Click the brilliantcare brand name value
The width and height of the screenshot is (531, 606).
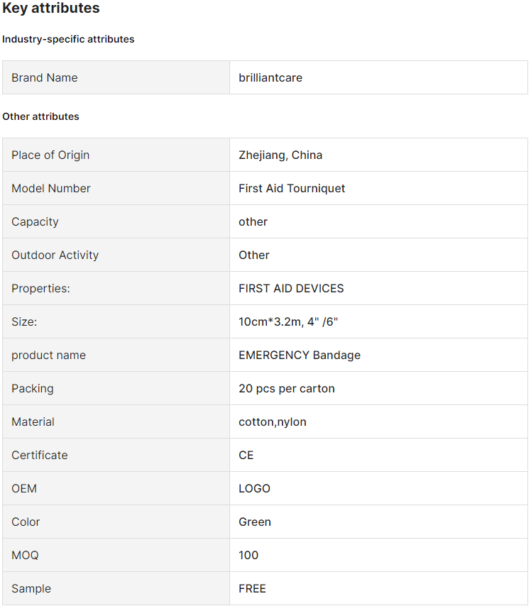point(270,77)
